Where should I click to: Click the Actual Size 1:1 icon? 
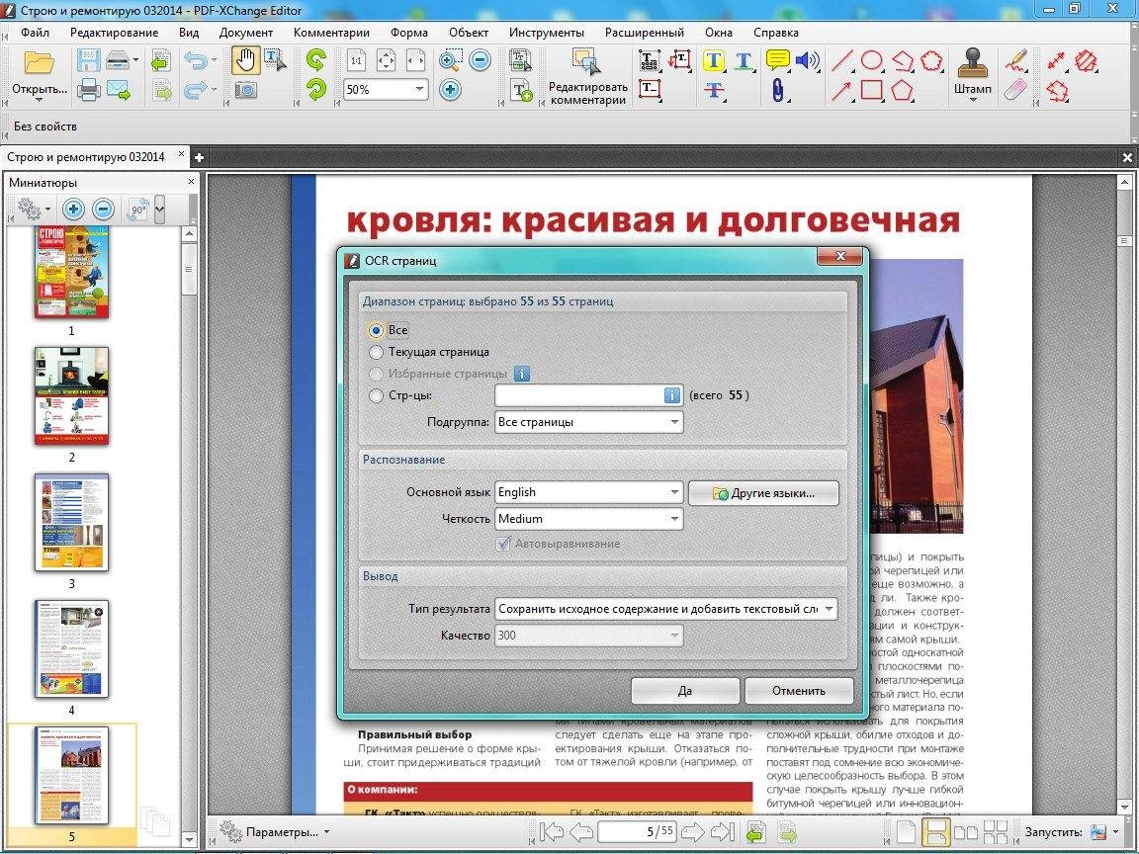[x=356, y=60]
